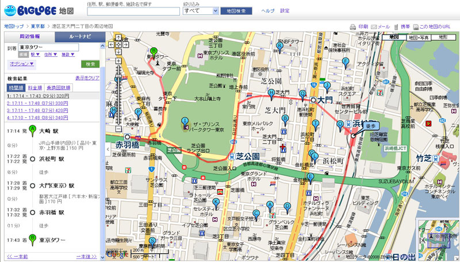Collapse the side panel with arrow handle
Image resolution: width=460 pixels, height=262 pixels.
108,148
